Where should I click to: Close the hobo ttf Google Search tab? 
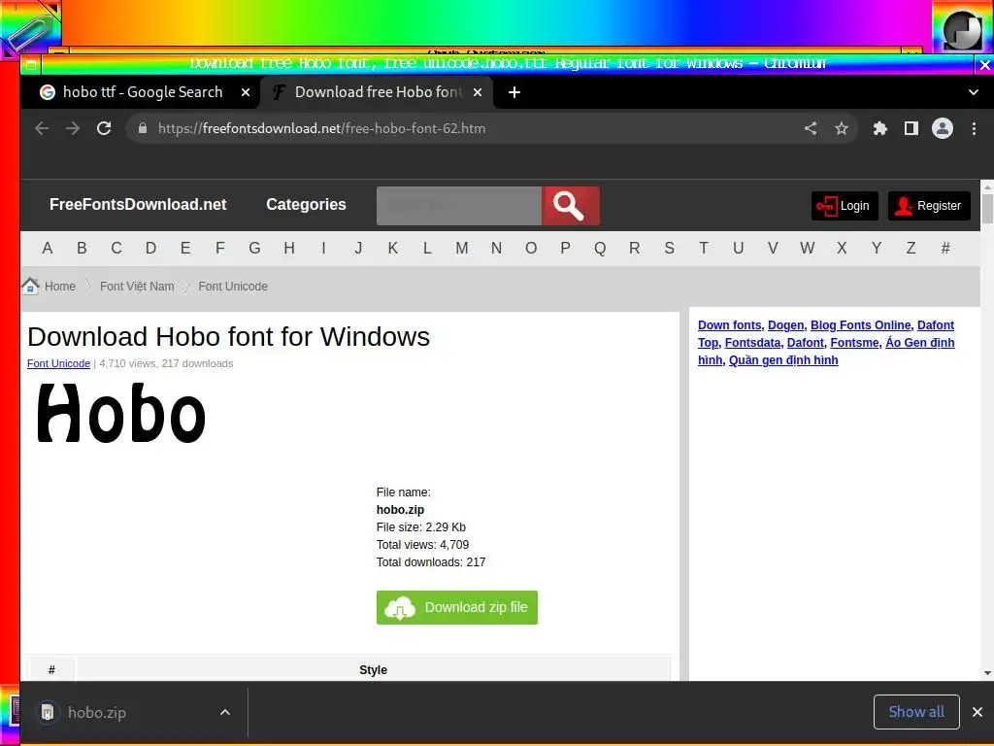click(246, 92)
